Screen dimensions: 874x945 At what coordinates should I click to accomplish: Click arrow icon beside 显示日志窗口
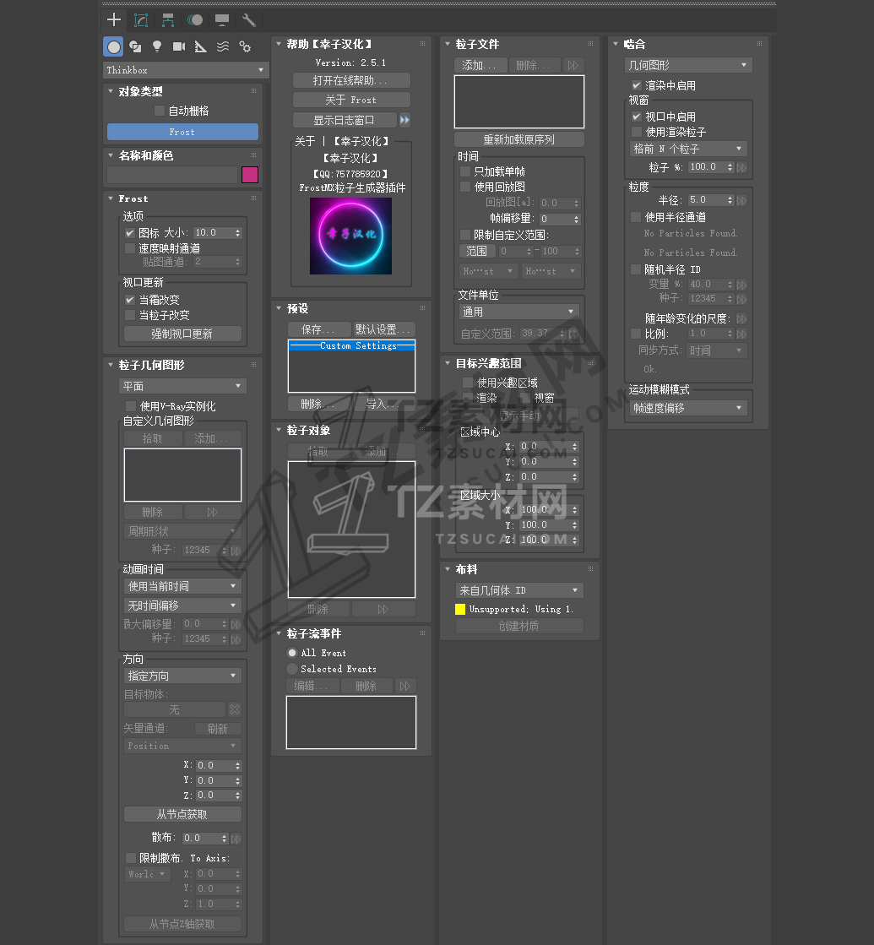pyautogui.click(x=404, y=120)
